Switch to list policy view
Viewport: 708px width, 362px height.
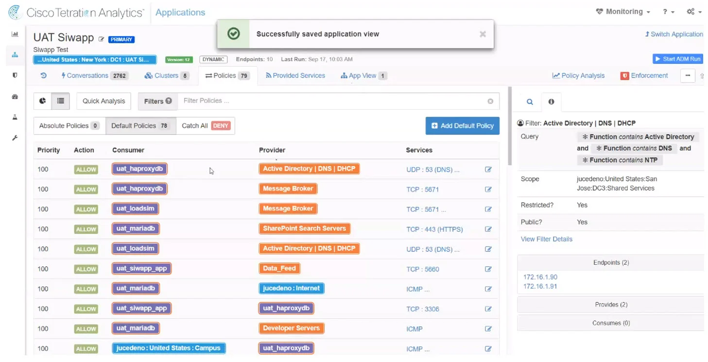[60, 101]
